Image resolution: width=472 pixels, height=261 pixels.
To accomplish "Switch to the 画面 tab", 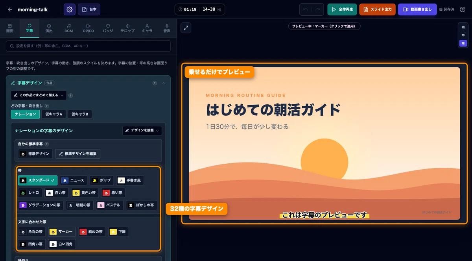I will tap(10, 28).
